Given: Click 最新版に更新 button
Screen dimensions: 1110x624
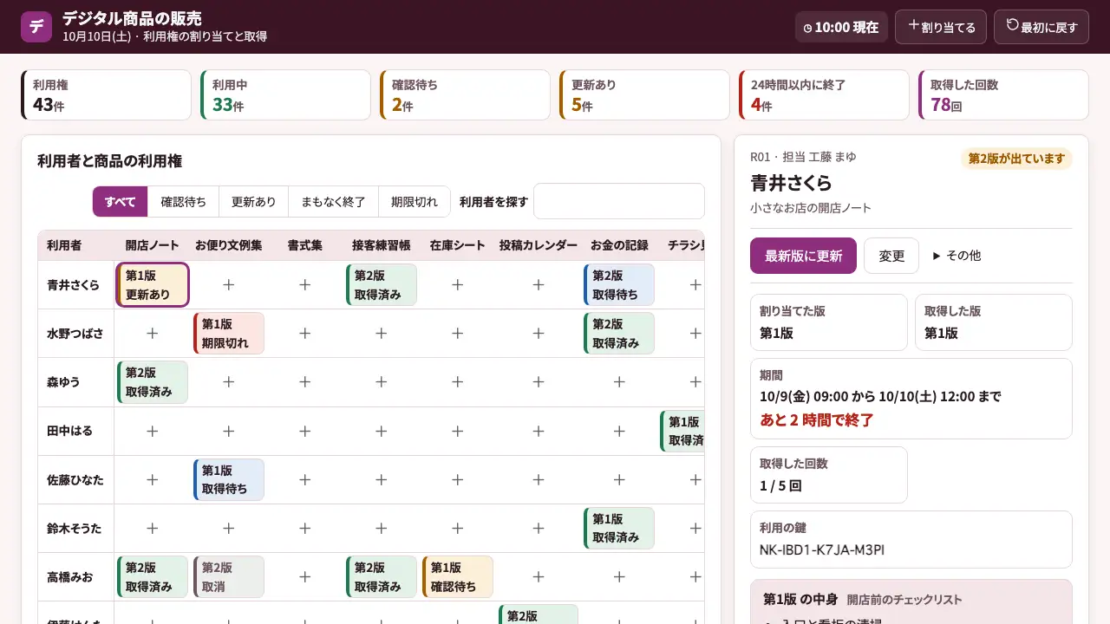Looking at the screenshot, I should 803,256.
